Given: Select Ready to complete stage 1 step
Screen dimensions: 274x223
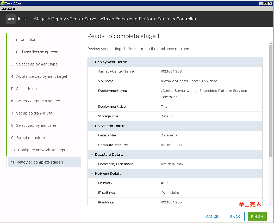Looking at the screenshot, I should (45, 162).
